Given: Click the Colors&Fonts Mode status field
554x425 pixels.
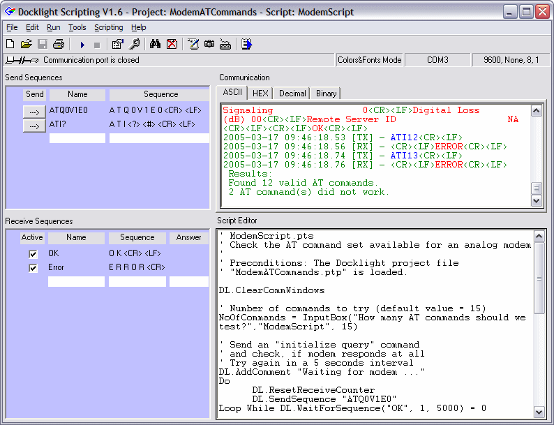Looking at the screenshot, I should (x=369, y=60).
